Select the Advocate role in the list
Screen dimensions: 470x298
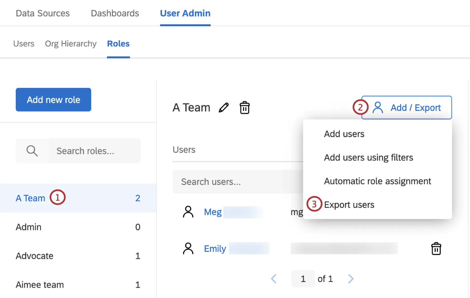coord(35,256)
